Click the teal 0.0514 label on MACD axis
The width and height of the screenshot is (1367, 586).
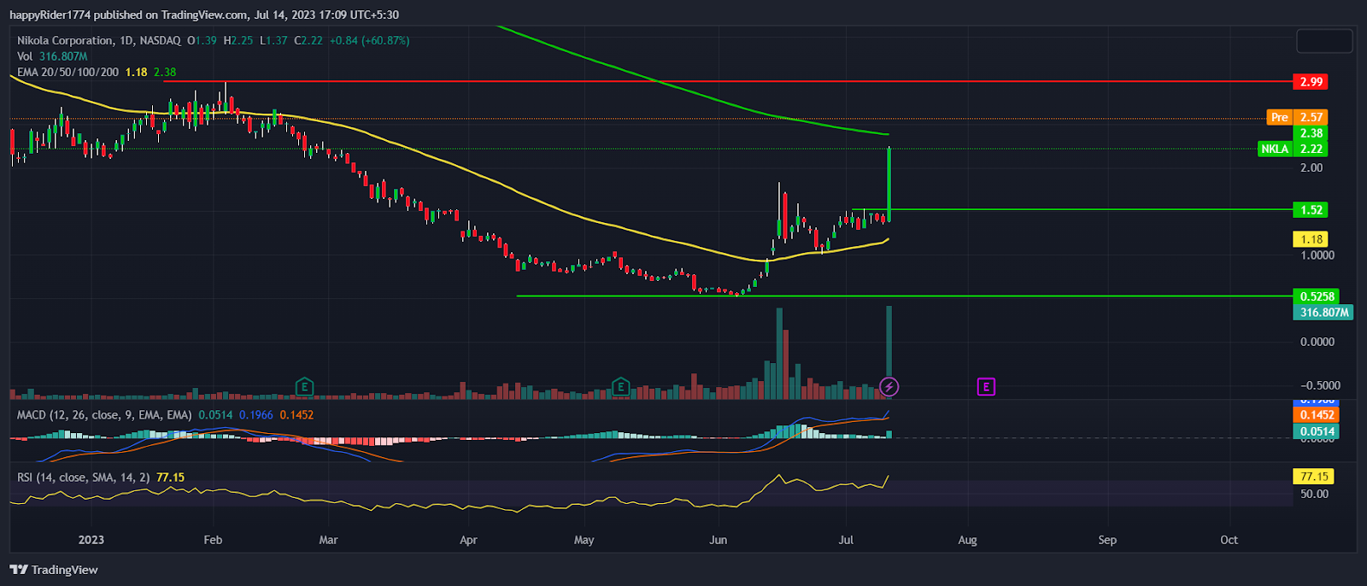(x=1316, y=431)
